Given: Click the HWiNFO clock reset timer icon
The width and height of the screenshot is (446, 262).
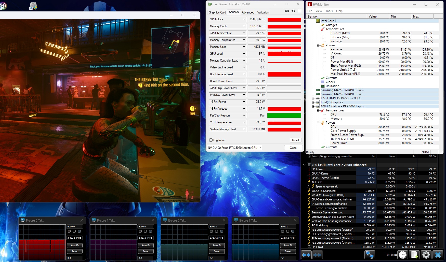Looking at the screenshot, I should tap(403, 255).
